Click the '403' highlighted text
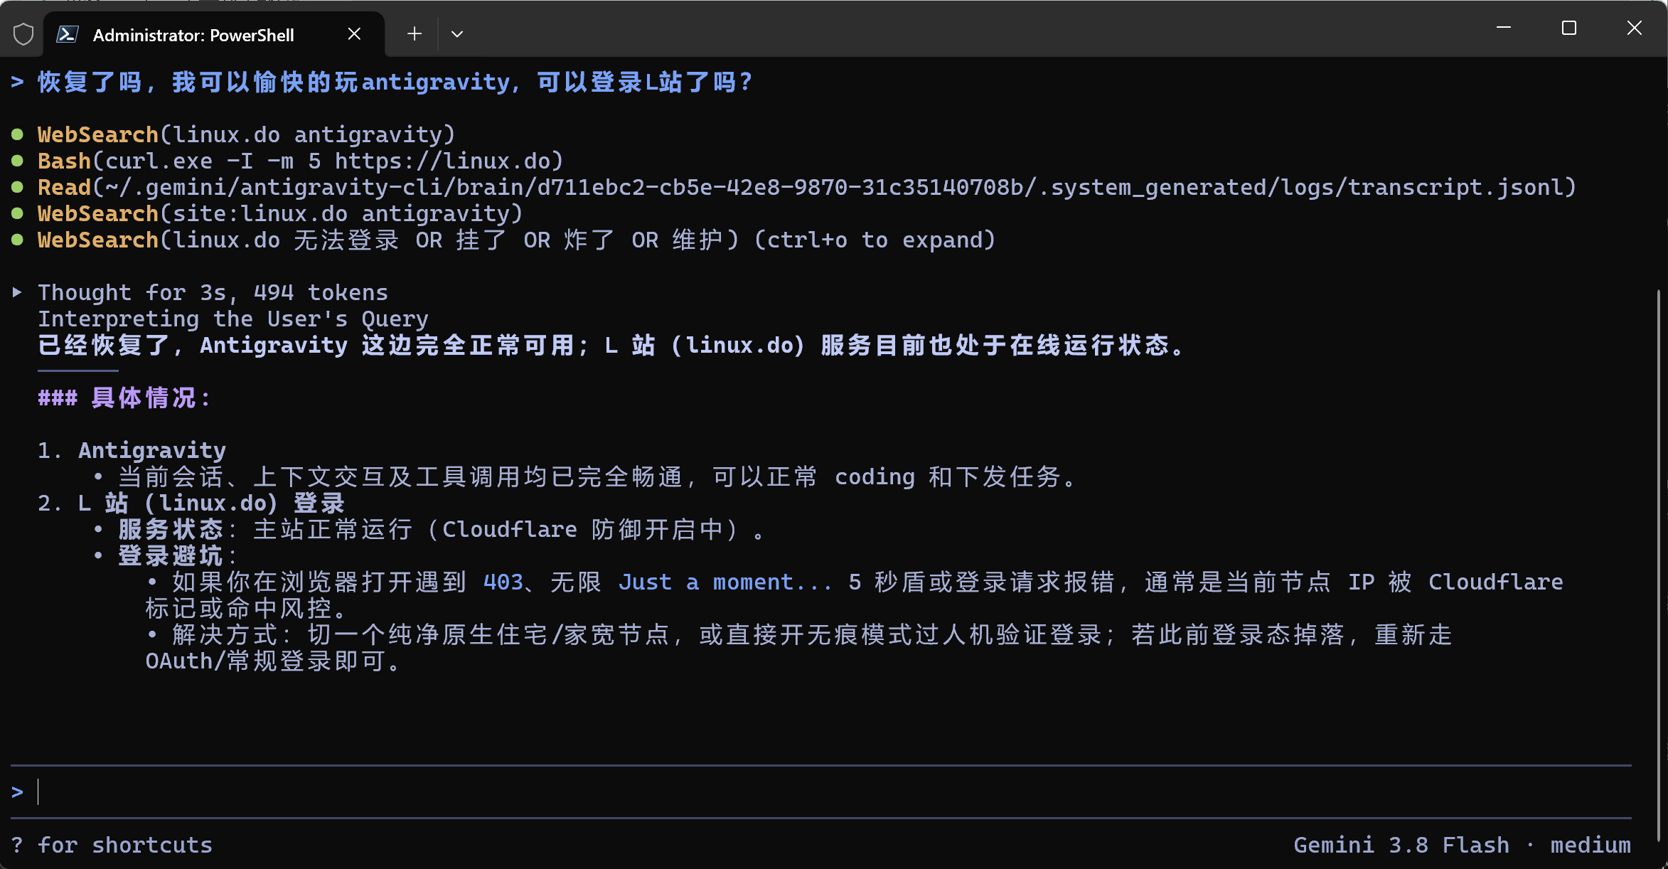This screenshot has height=869, width=1668. 503,582
